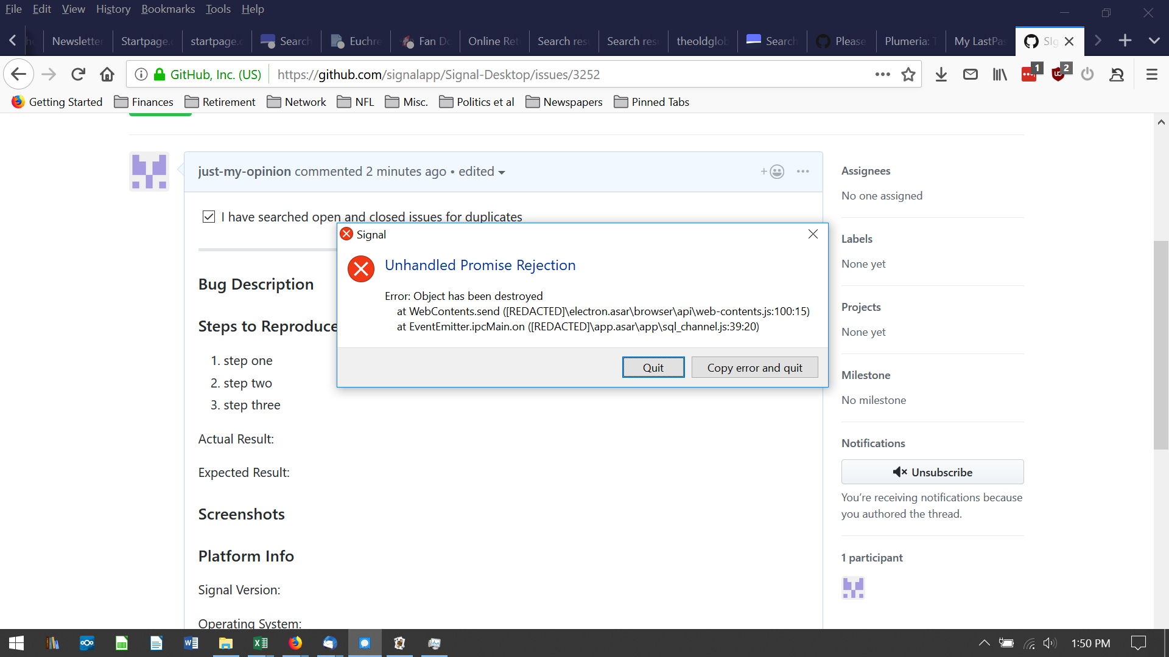Screen dimensions: 1169x657
Task: Reload the current GitHub page
Action: pyautogui.click(x=78, y=74)
